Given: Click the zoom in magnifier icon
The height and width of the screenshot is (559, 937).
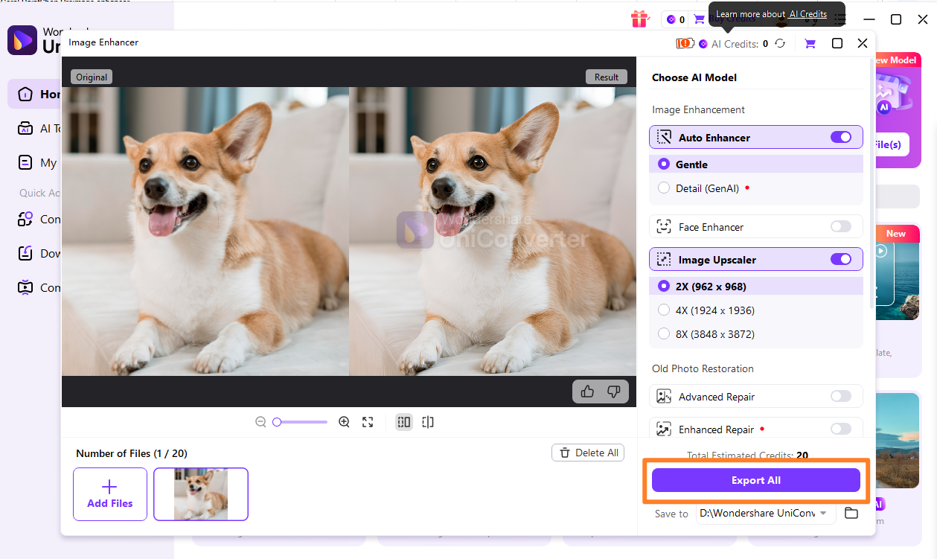Looking at the screenshot, I should [344, 422].
